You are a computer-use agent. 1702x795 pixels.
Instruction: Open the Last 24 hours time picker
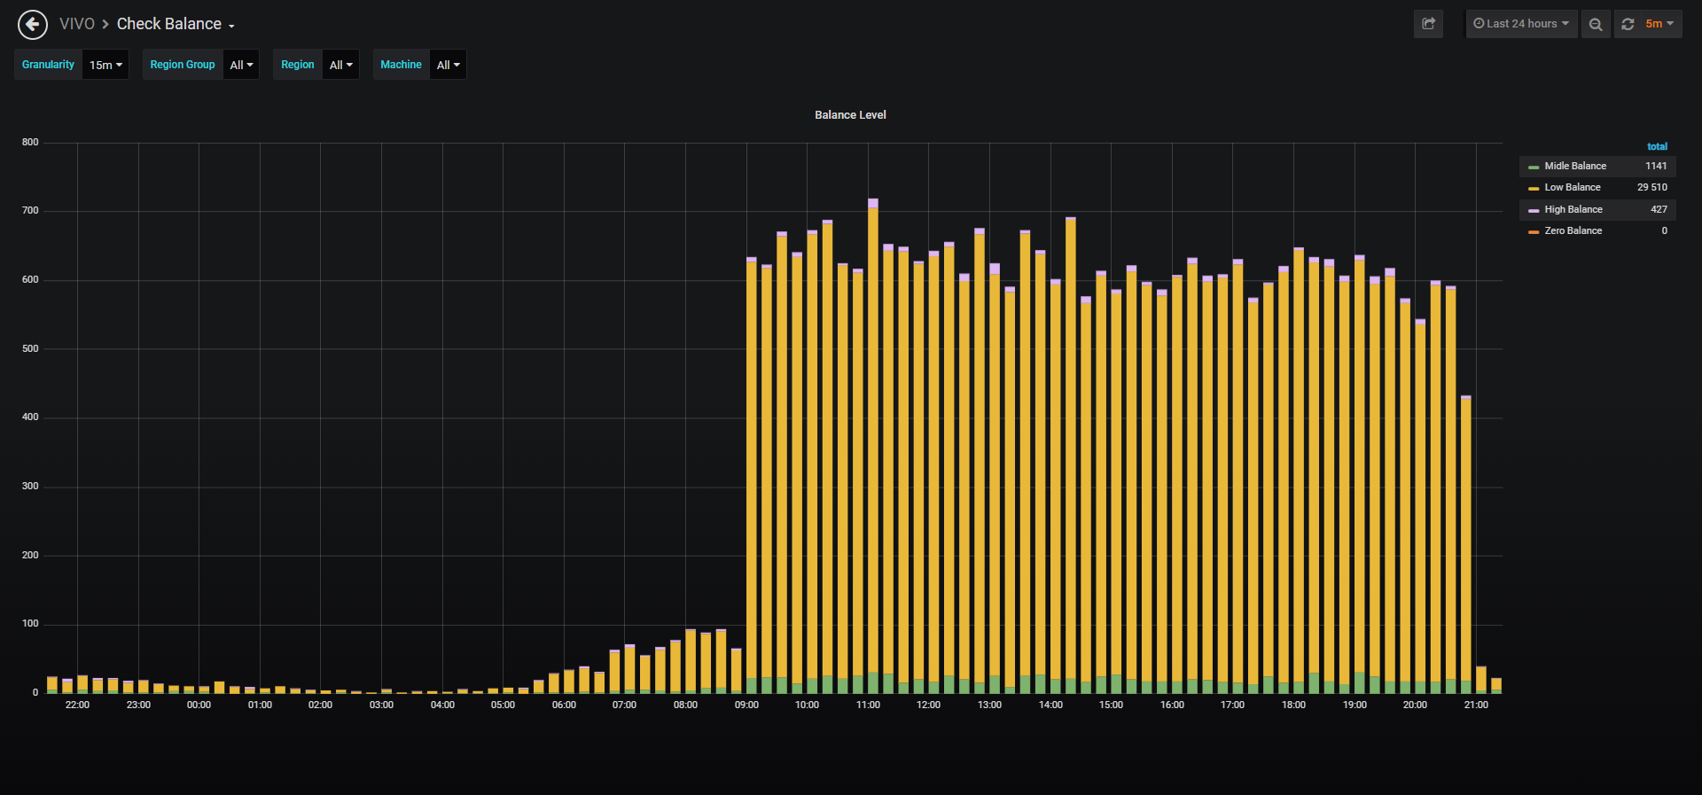pyautogui.click(x=1521, y=24)
